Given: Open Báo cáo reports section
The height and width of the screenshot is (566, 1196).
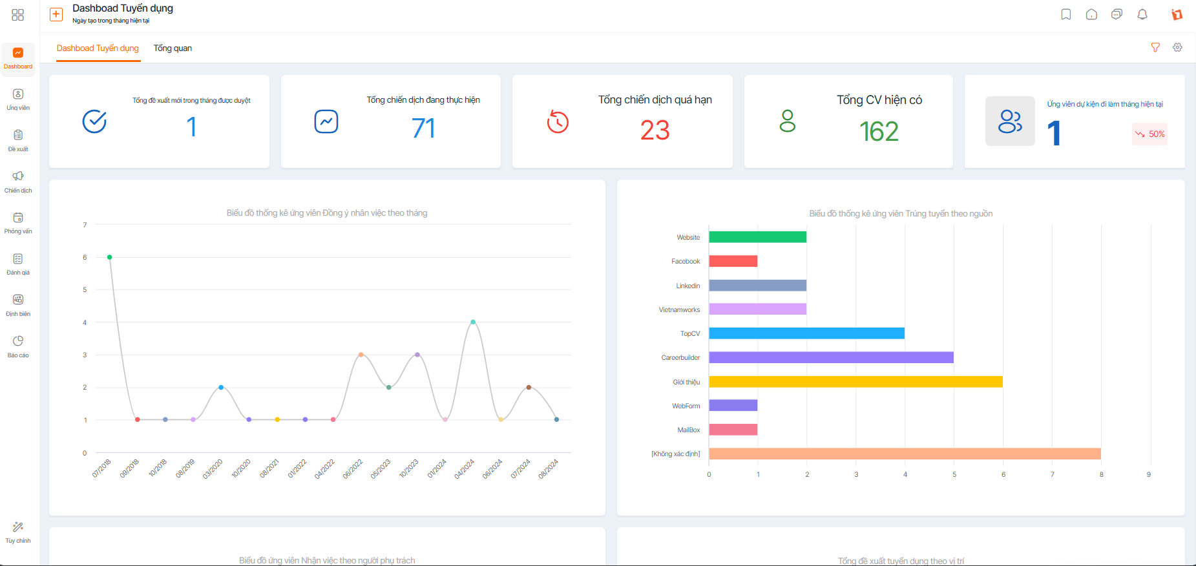Looking at the screenshot, I should (18, 346).
